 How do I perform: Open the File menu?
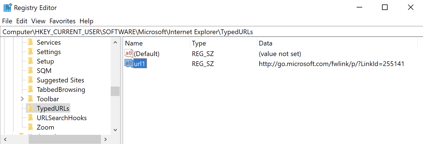(x=7, y=21)
